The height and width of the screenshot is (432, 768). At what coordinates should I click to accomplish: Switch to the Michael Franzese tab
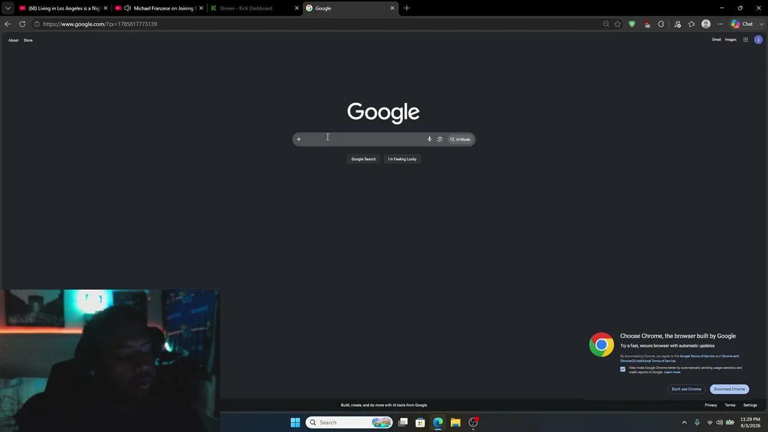tap(158, 8)
